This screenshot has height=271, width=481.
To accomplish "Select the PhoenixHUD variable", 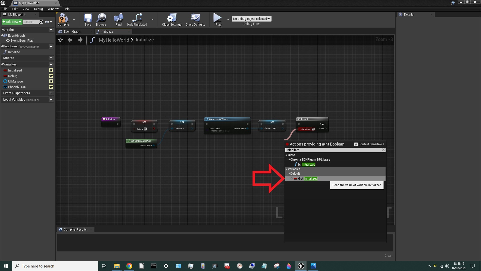I will pyautogui.click(x=17, y=87).
